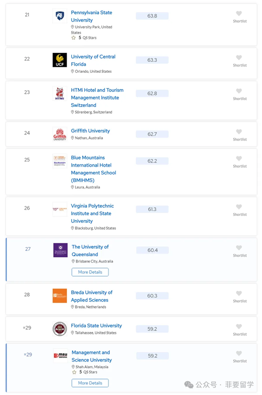The width and height of the screenshot is (262, 395).
Task: Click the 5 QS Stars rating under Penn State
Action: pyautogui.click(x=84, y=38)
